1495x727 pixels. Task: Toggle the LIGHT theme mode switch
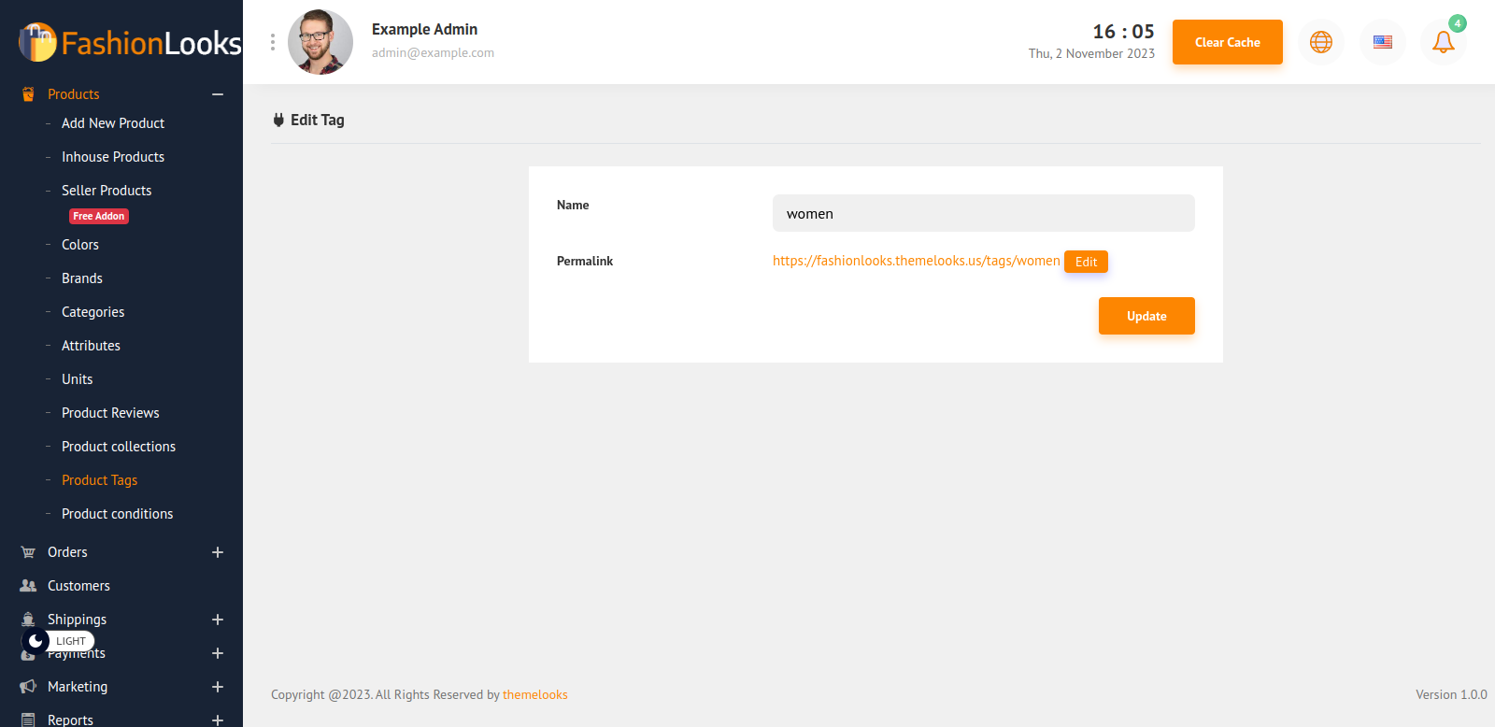(58, 641)
